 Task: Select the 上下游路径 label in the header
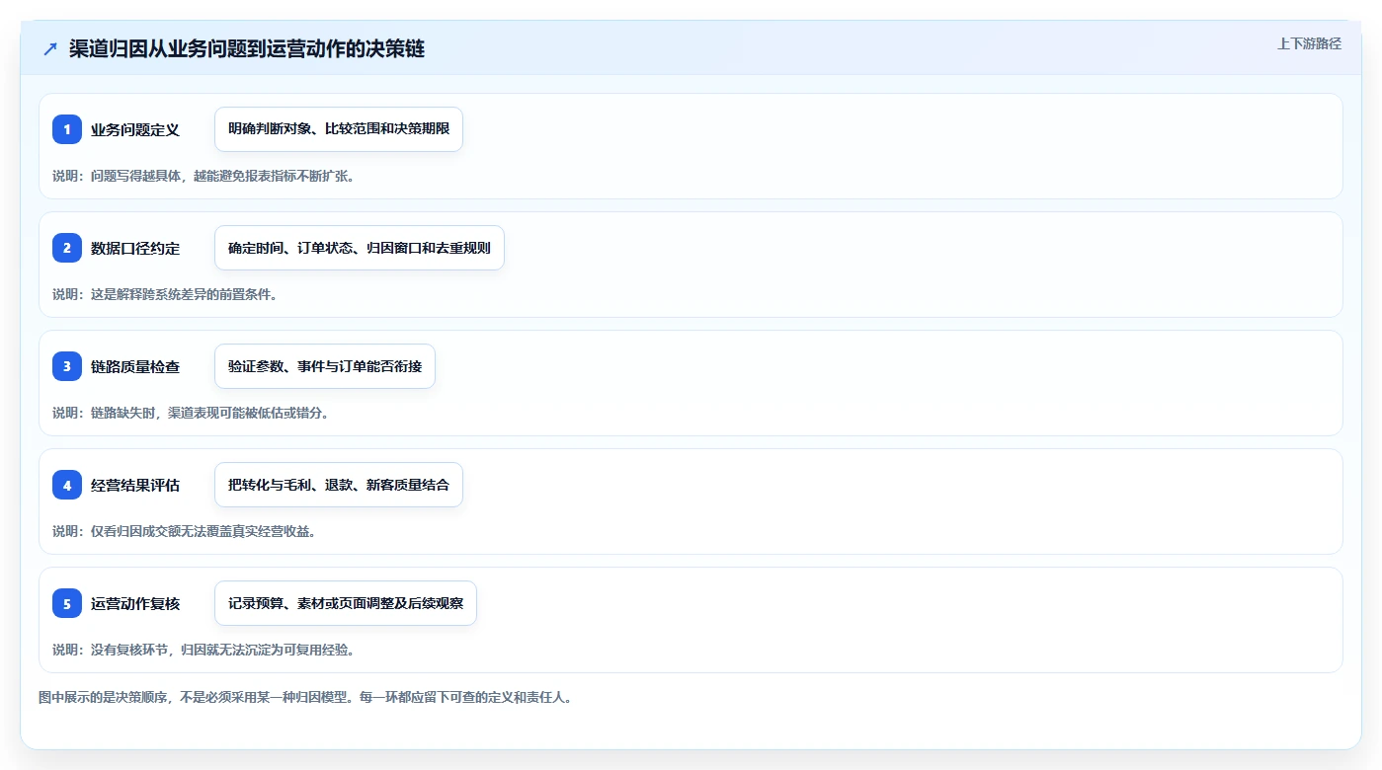[x=1309, y=43]
